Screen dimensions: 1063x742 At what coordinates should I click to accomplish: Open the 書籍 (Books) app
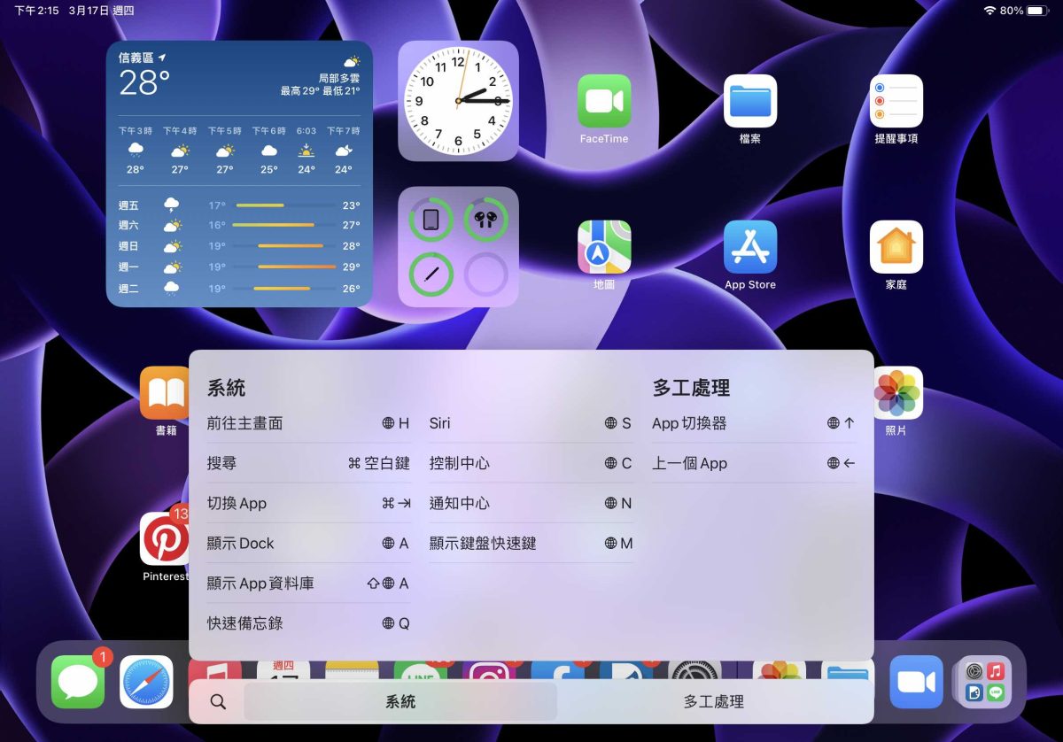[166, 393]
